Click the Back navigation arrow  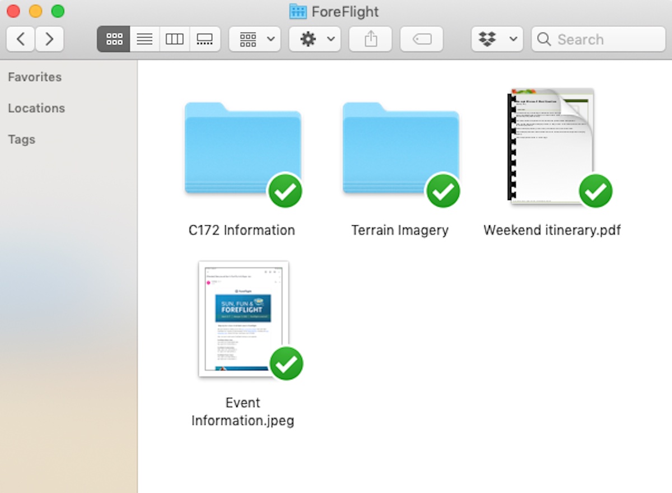[x=21, y=39]
